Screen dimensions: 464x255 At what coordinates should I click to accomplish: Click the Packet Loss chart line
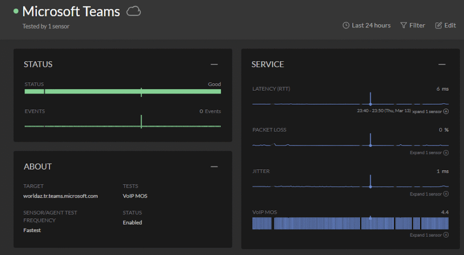tap(350, 145)
